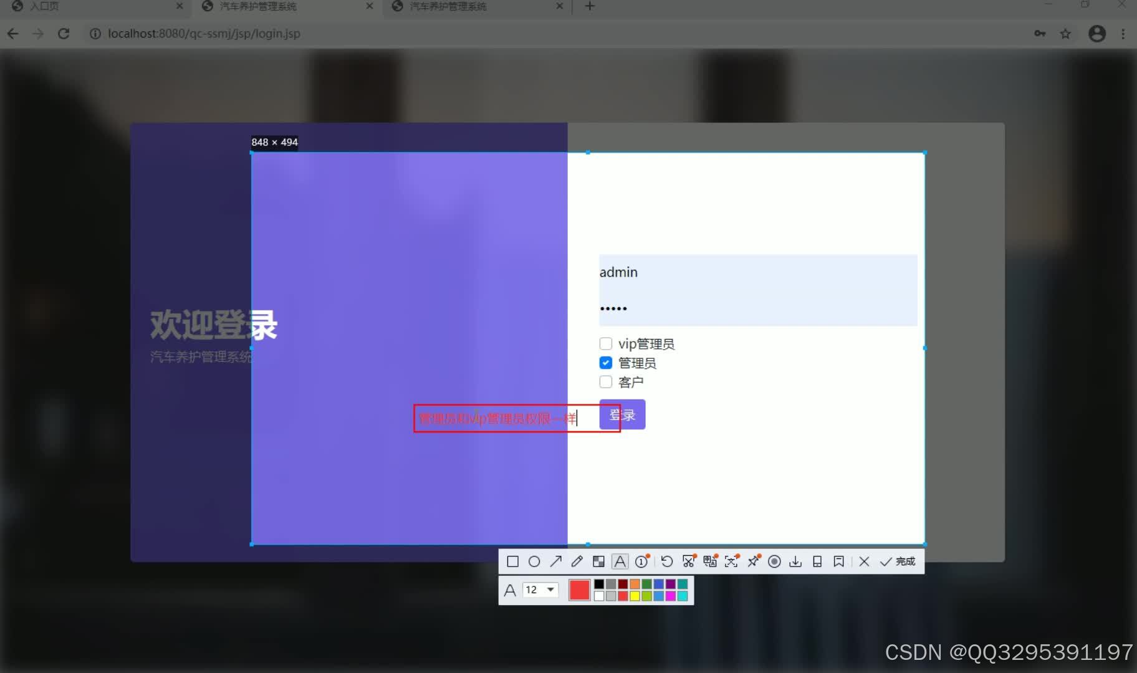Select the mosaic blur tool
This screenshot has width=1137, height=673.
tap(598, 561)
